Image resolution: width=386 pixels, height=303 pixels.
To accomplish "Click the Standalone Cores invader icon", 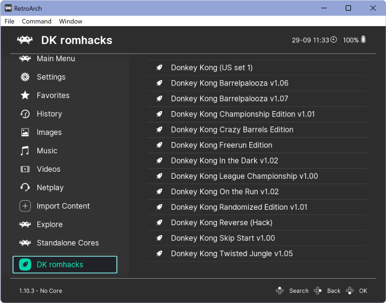I will (25, 243).
